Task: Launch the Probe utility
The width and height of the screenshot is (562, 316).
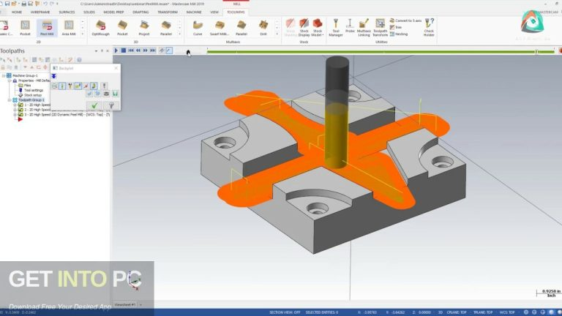Action: pos(351,27)
